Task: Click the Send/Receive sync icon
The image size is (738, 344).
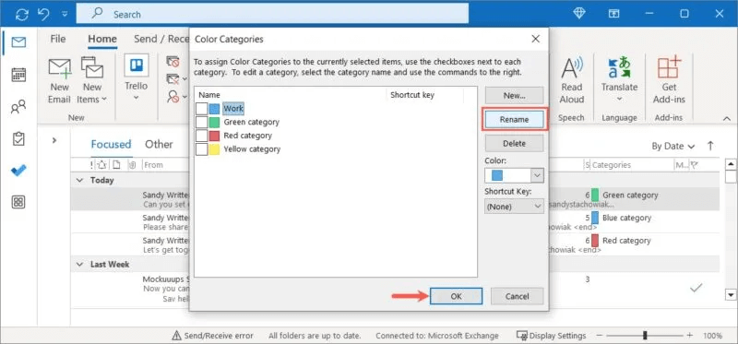Action: pos(21,14)
